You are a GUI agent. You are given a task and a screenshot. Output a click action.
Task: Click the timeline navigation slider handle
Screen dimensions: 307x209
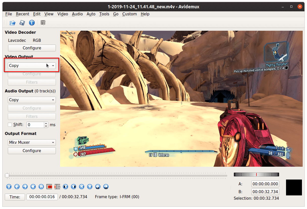(7, 176)
